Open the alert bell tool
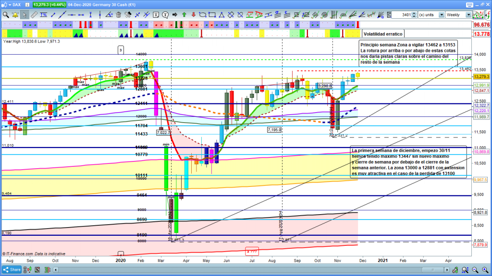This screenshot has width=492, height=276. tap(15, 15)
